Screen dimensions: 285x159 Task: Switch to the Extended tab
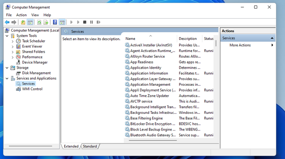pyautogui.click(x=71, y=146)
